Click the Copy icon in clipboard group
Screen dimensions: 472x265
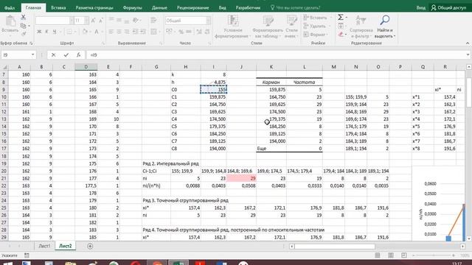[x=23, y=26]
